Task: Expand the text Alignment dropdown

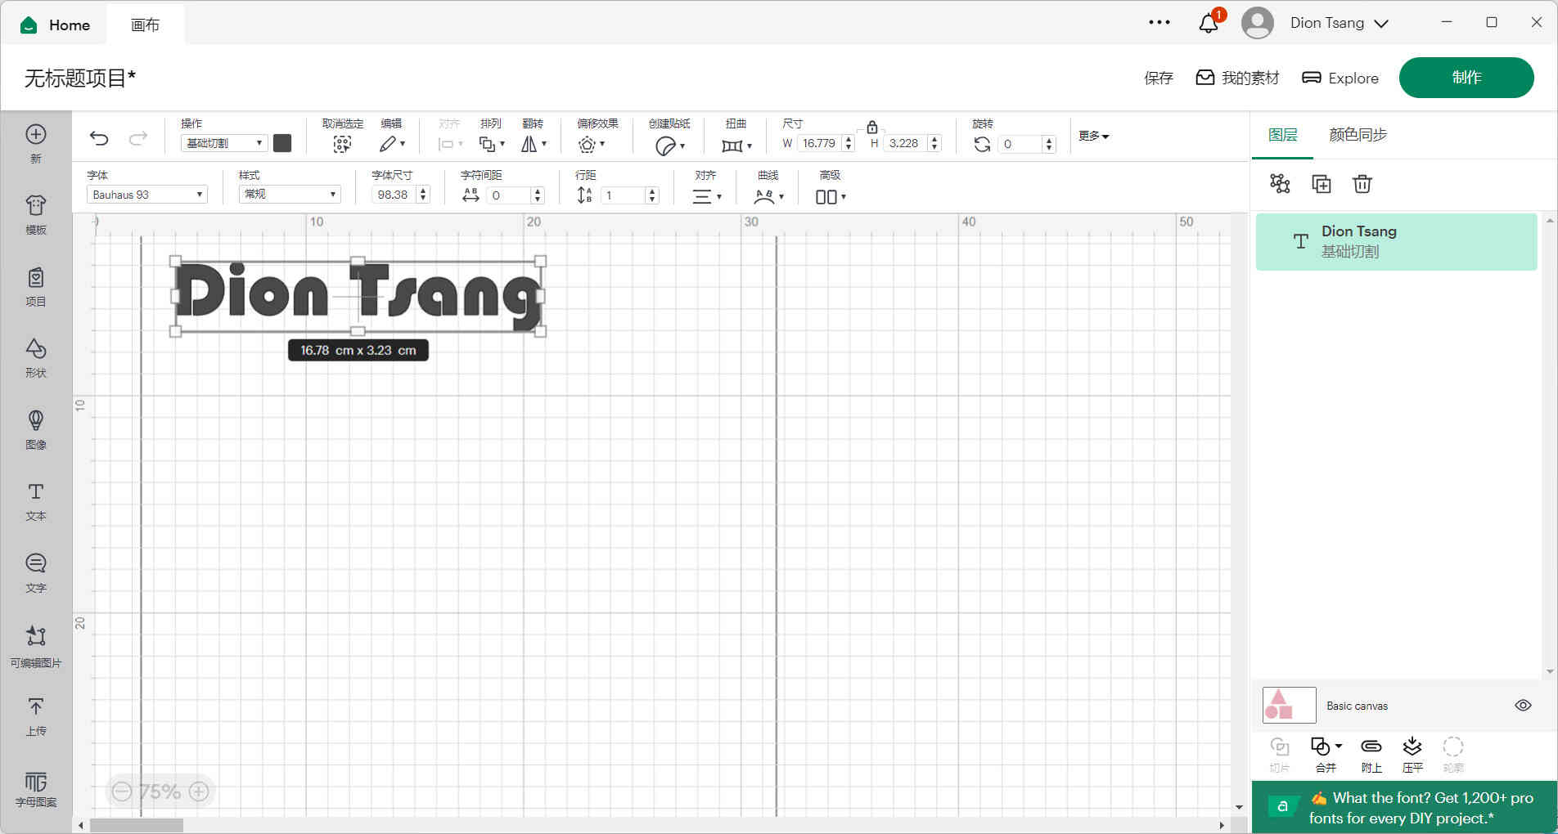Action: coord(707,196)
